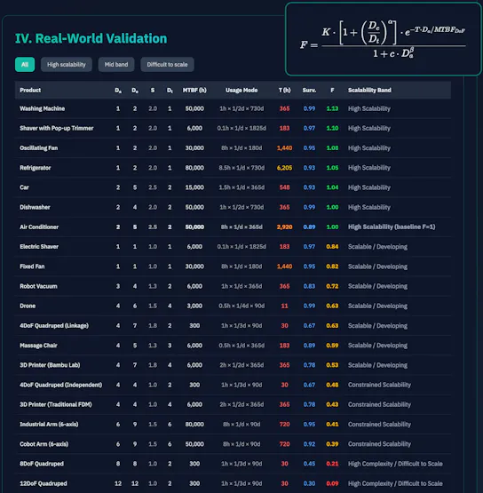Filter by High scalability
Image resolution: width=483 pixels, height=493 pixels.
[67, 65]
